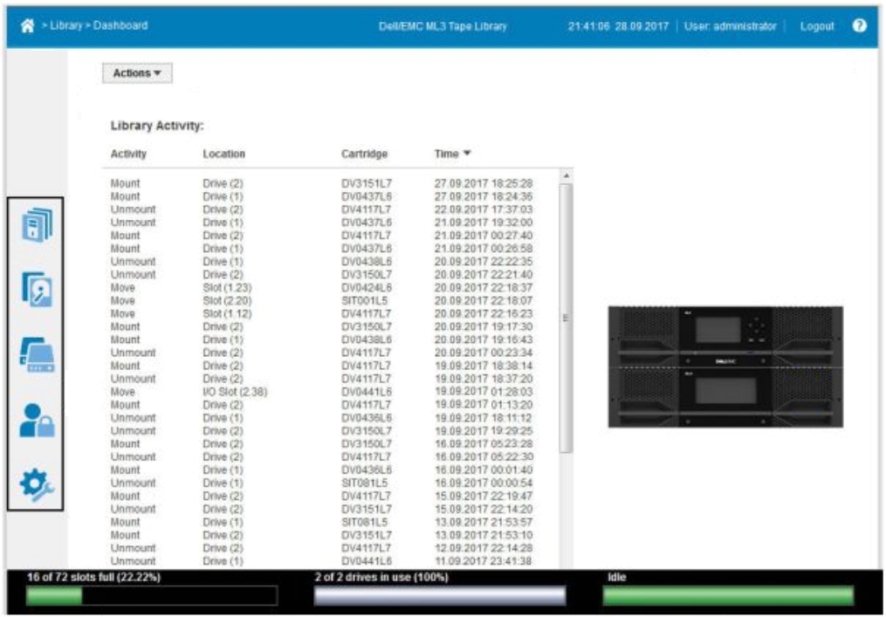The image size is (886, 617).
Task: Open the Library cartridges sidebar icon
Action: click(x=38, y=225)
